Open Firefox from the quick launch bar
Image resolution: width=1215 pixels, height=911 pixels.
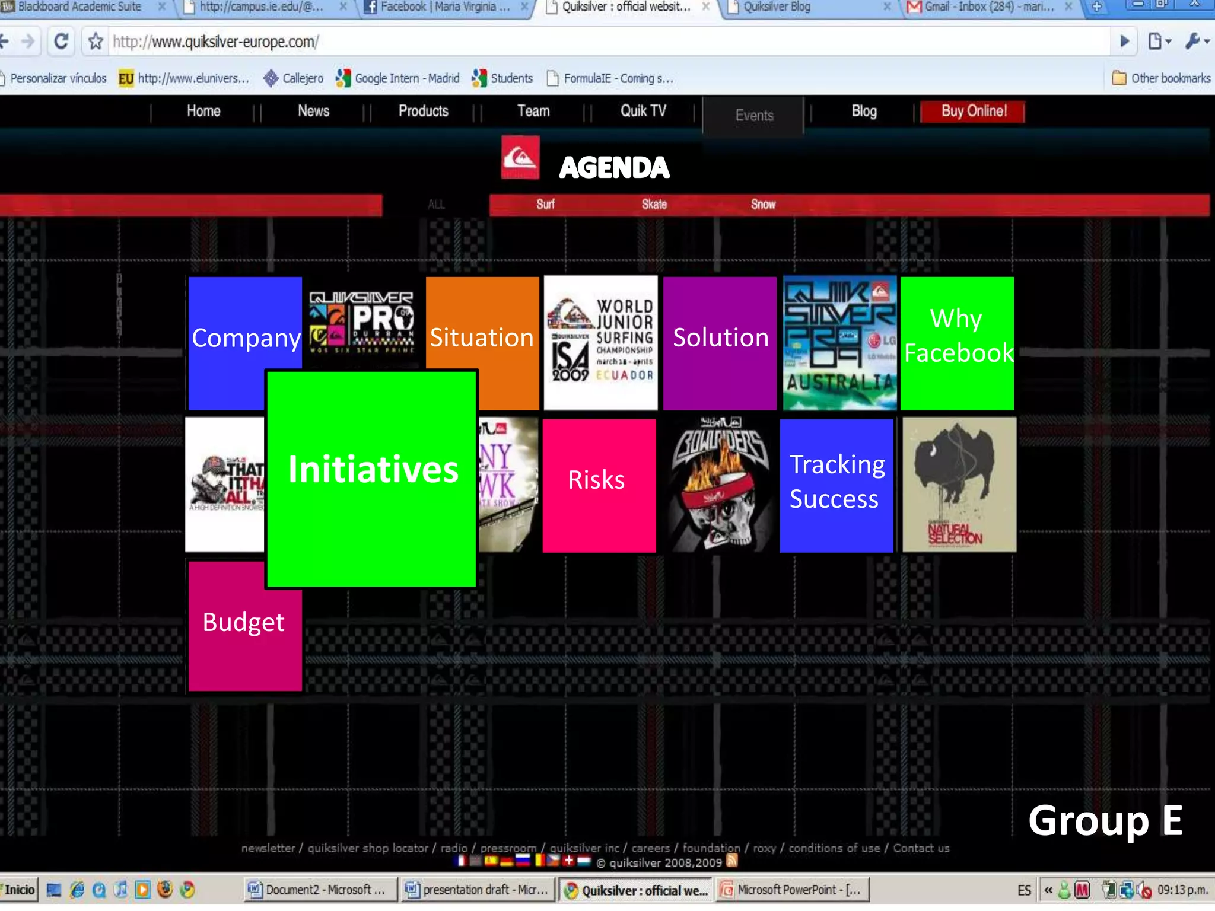(165, 889)
